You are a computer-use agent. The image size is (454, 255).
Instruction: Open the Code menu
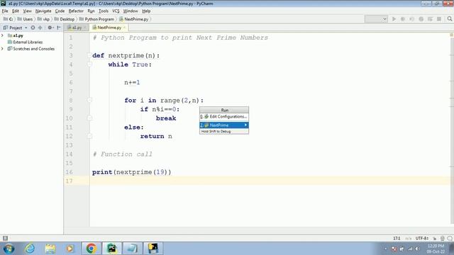[60, 11]
